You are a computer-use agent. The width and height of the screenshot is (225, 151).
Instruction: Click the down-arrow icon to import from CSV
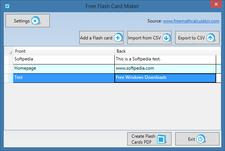coord(166,38)
